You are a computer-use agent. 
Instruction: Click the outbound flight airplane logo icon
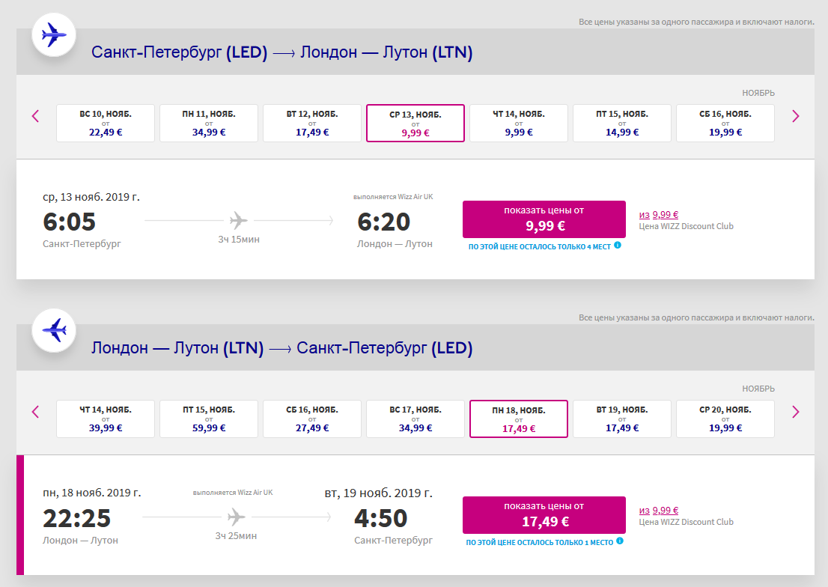(x=54, y=34)
